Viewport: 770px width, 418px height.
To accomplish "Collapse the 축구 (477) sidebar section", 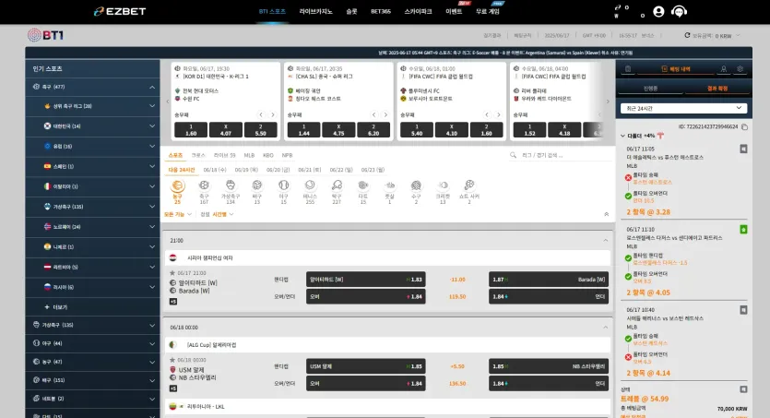I will tap(152, 87).
